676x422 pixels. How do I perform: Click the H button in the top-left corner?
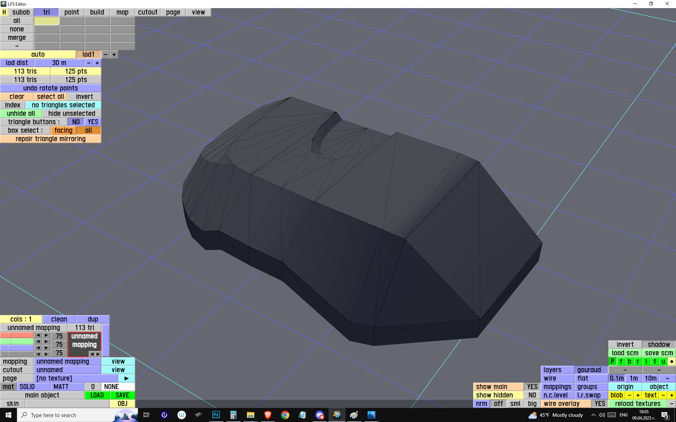coord(4,12)
